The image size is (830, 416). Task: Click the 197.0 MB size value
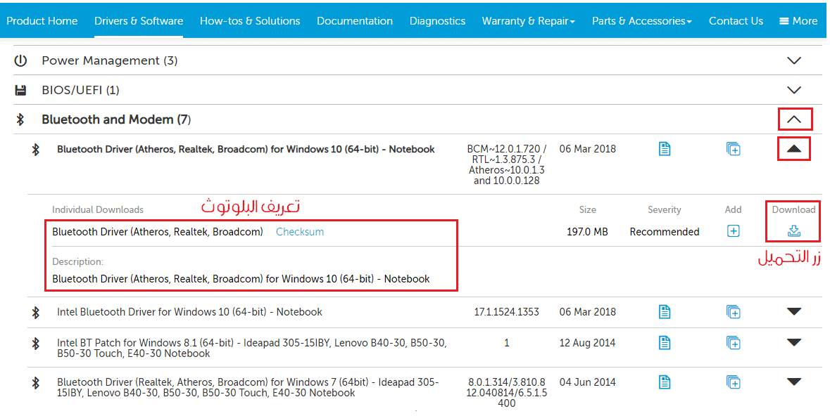[587, 231]
